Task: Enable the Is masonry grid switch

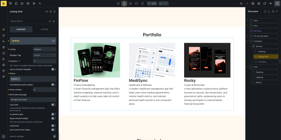Action: (x=54, y=114)
